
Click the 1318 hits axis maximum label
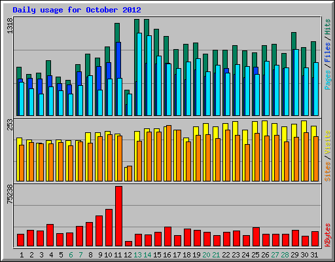click(10, 26)
